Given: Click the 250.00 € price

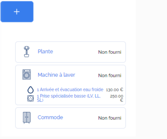Looking at the screenshot, I should point(117,98).
